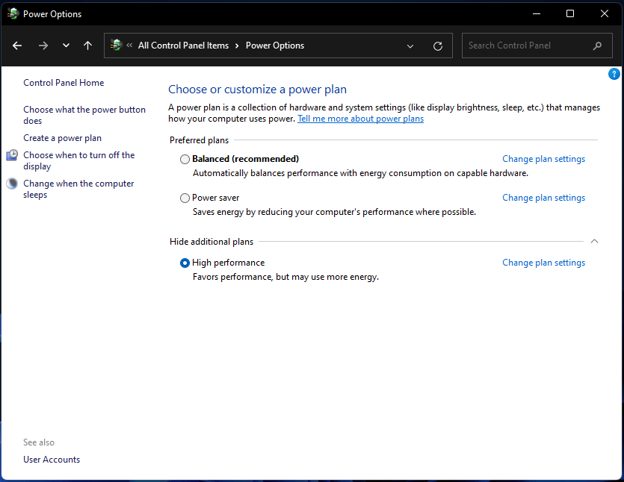
Task: Click the Preferred plans heading
Action: (199, 140)
